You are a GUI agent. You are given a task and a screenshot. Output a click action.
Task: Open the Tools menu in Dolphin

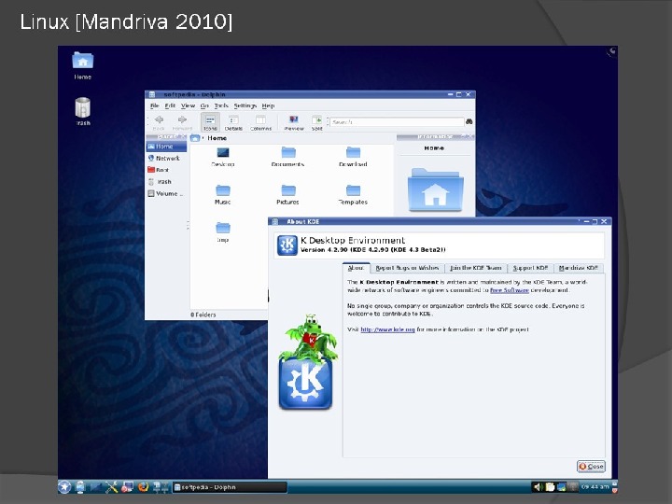221,105
